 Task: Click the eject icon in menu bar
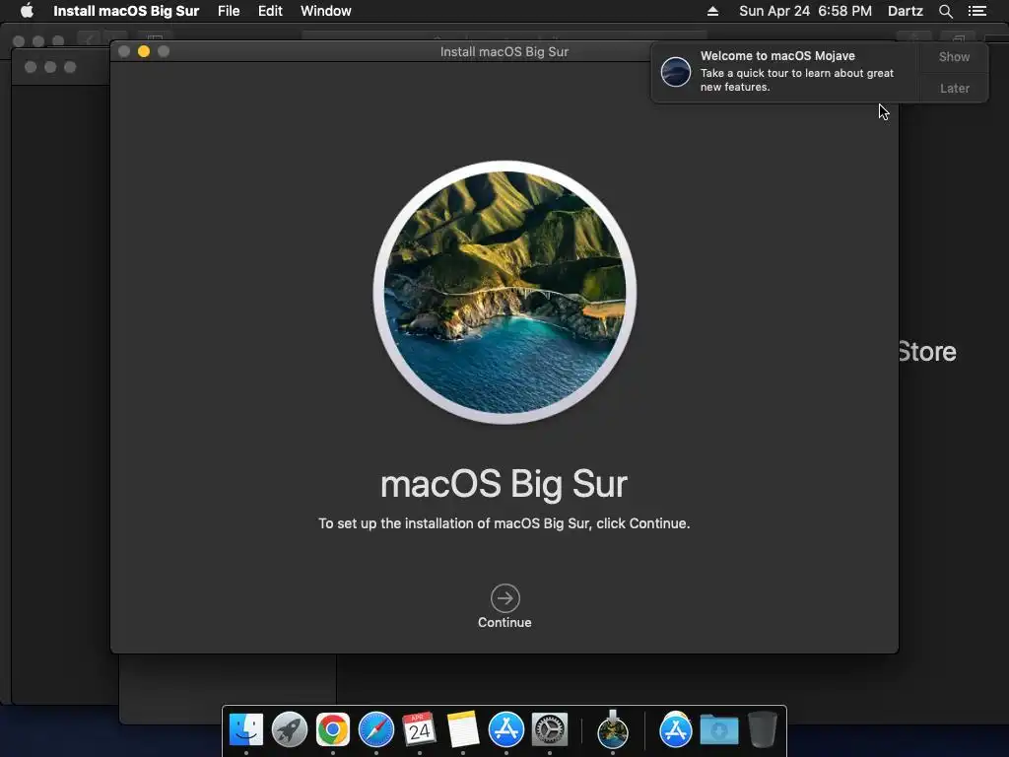point(712,11)
